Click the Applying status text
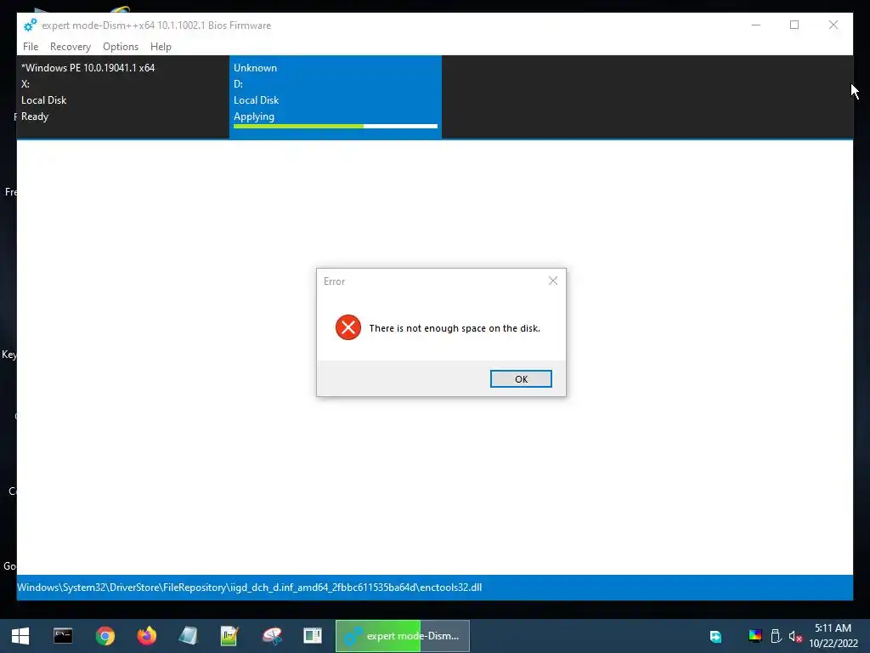The width and height of the screenshot is (870, 653). (x=254, y=116)
